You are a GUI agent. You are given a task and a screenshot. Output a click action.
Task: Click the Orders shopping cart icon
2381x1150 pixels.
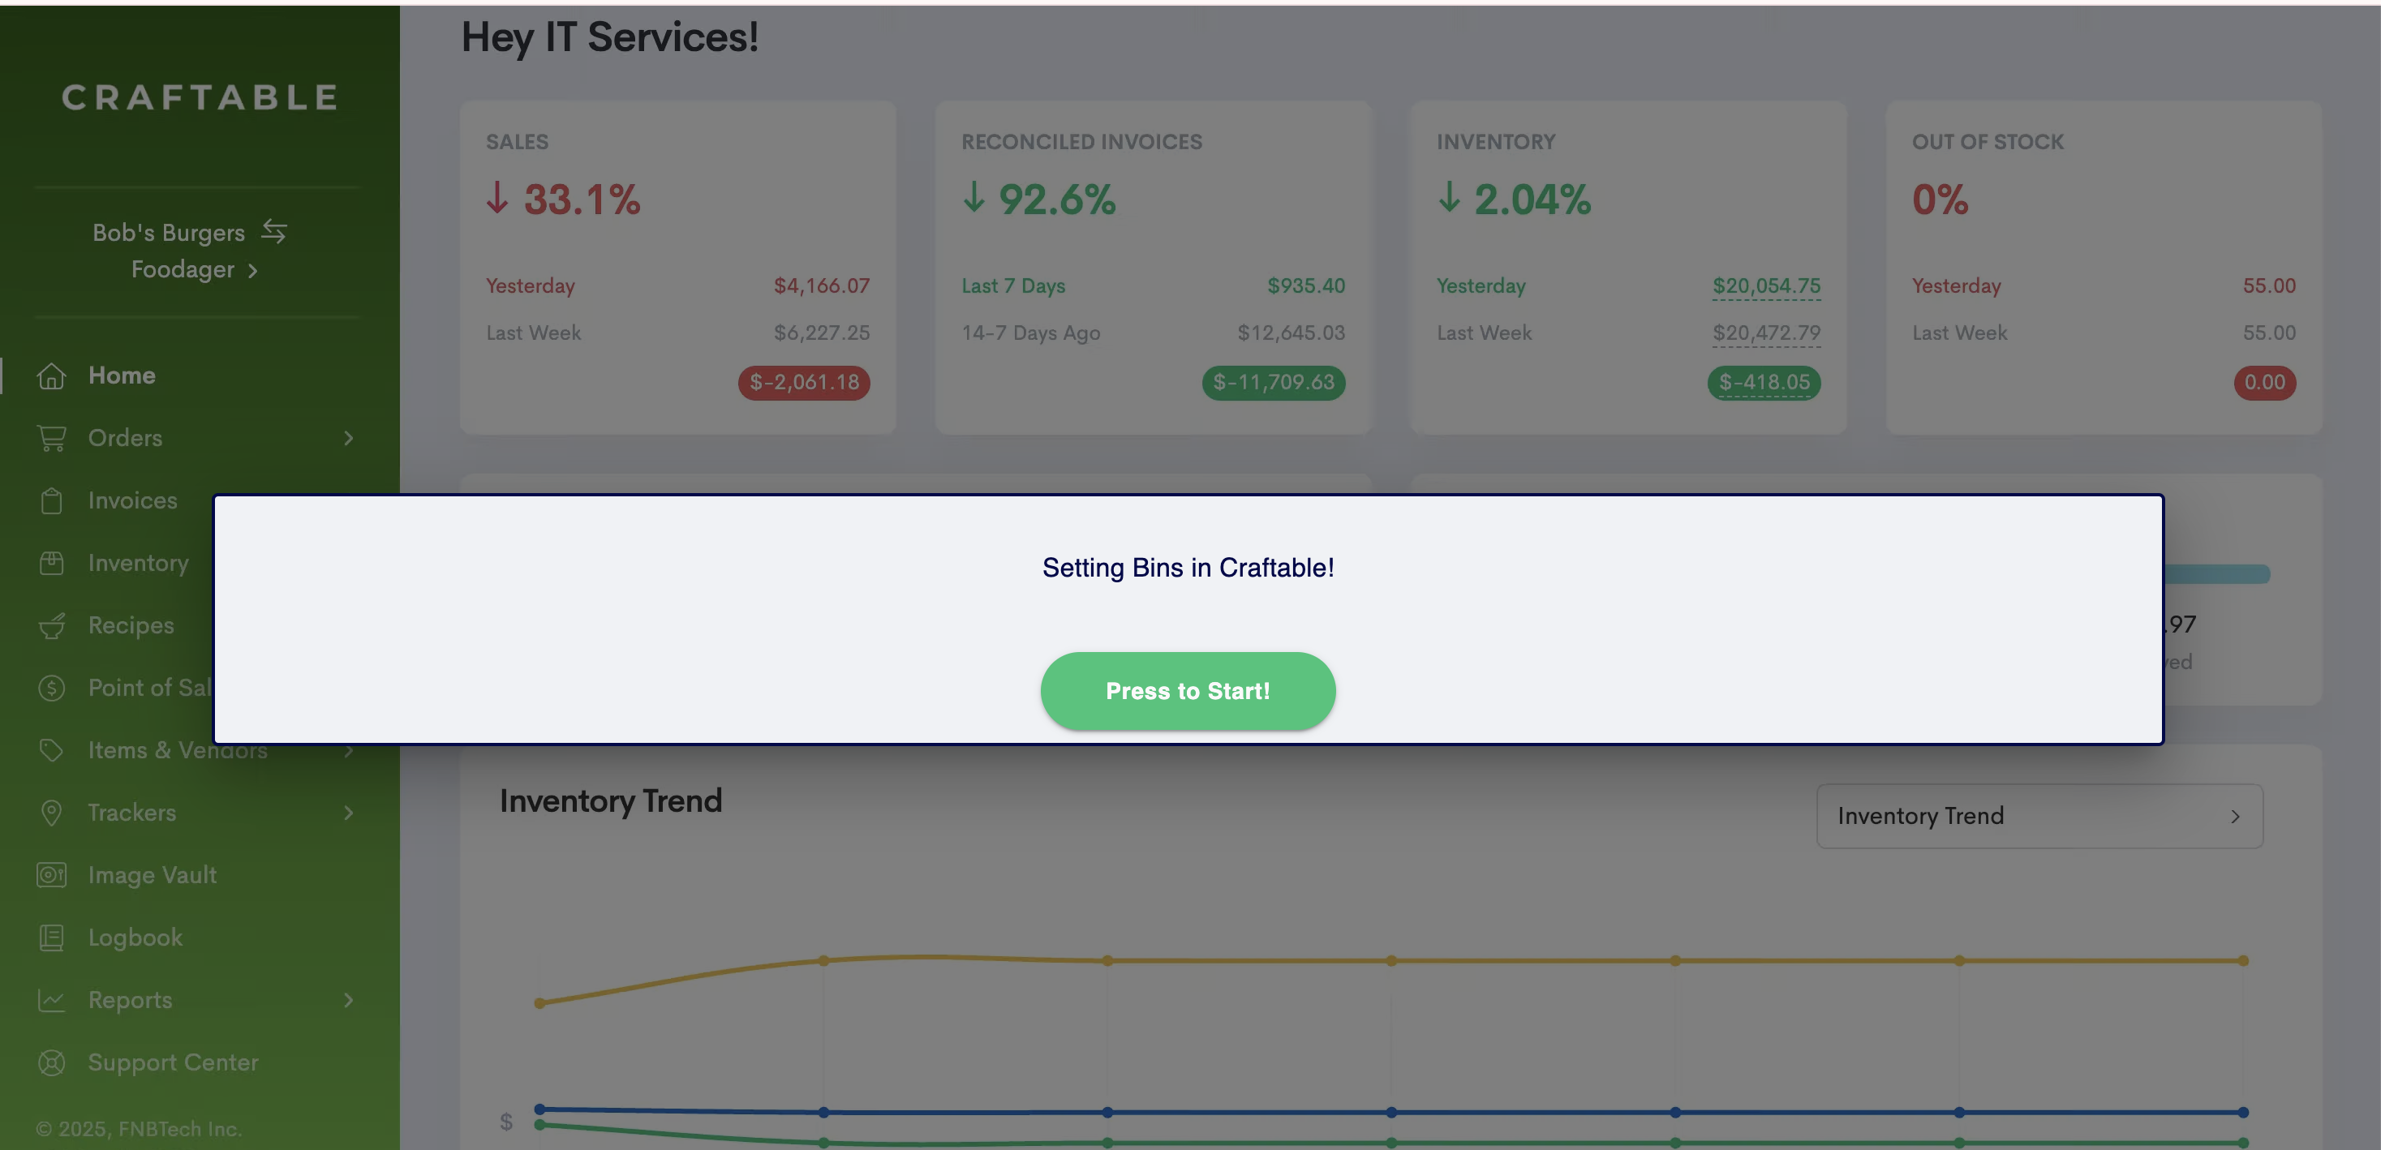point(52,438)
